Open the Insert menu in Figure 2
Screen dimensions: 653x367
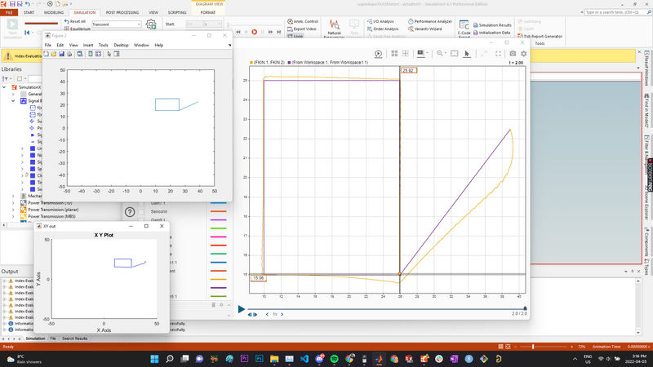pos(88,45)
